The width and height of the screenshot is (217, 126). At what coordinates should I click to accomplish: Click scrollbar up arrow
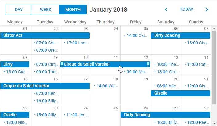214,28
